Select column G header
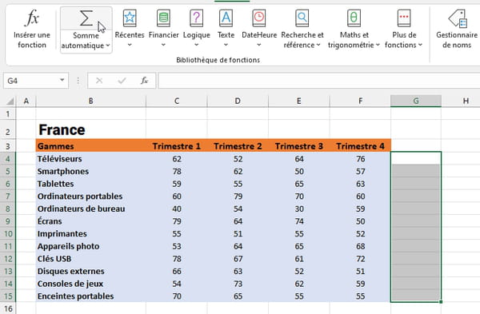Viewport: 480px width, 314px height. [416, 101]
